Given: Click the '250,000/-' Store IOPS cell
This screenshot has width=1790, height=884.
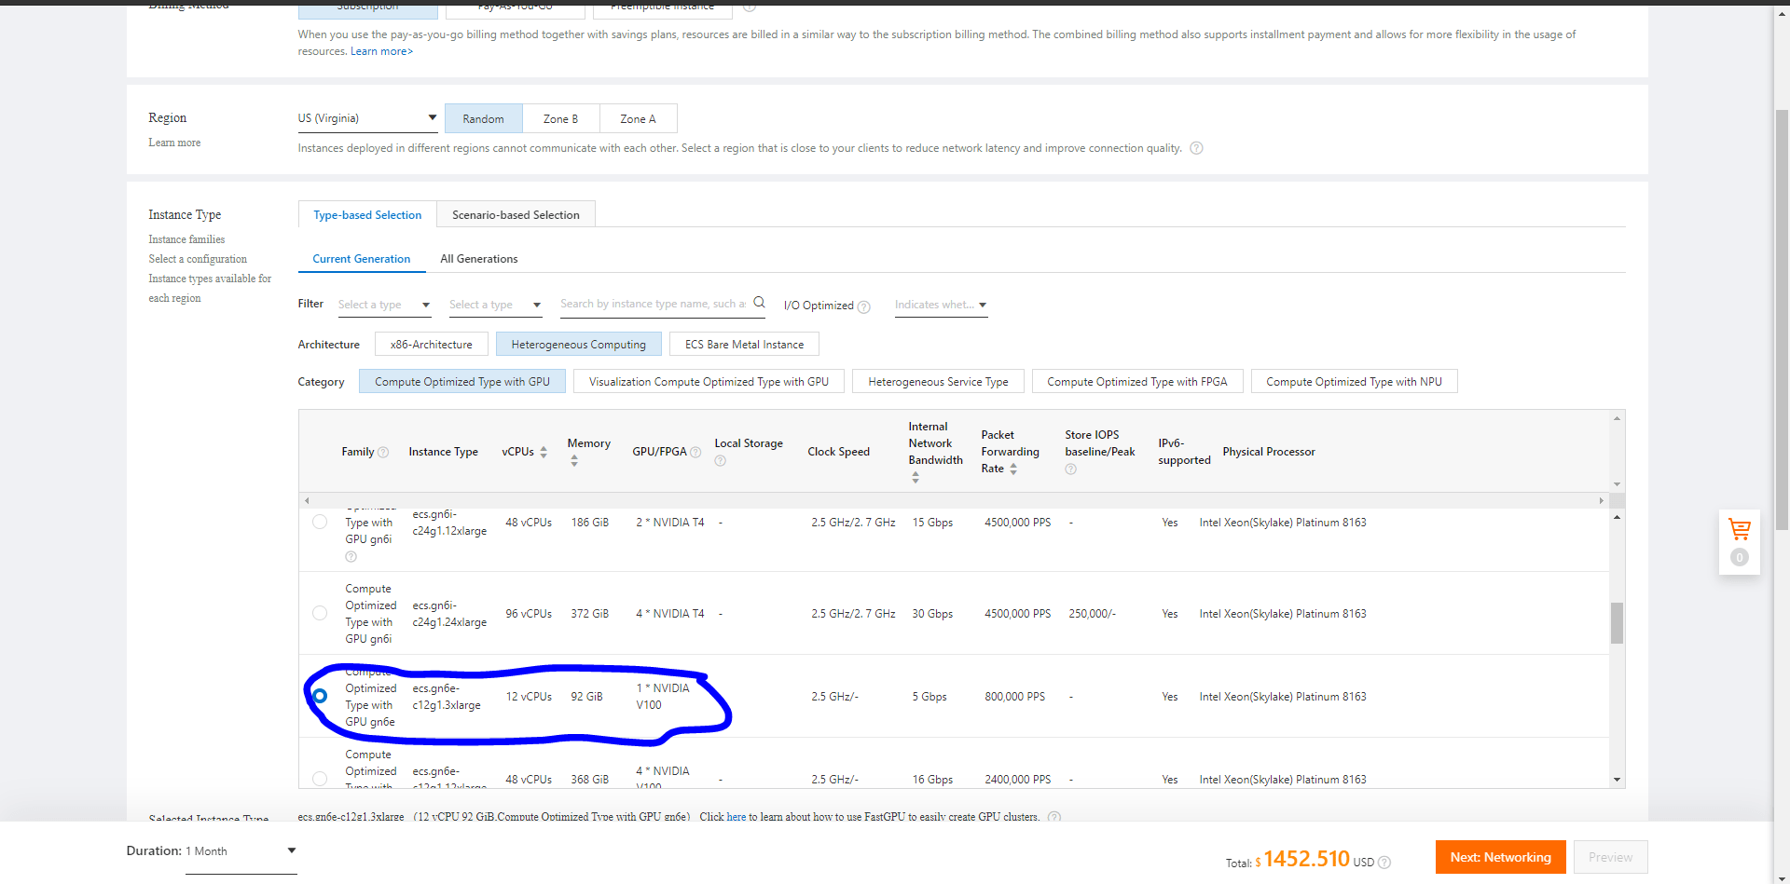Looking at the screenshot, I should [x=1092, y=614].
